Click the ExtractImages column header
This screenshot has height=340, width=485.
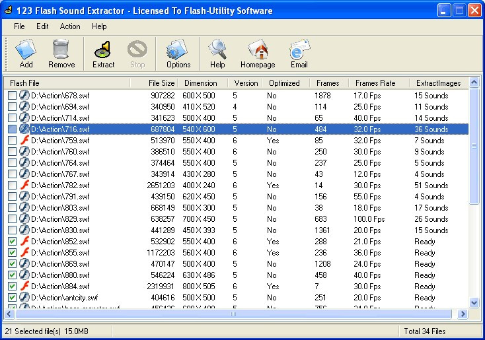click(439, 83)
